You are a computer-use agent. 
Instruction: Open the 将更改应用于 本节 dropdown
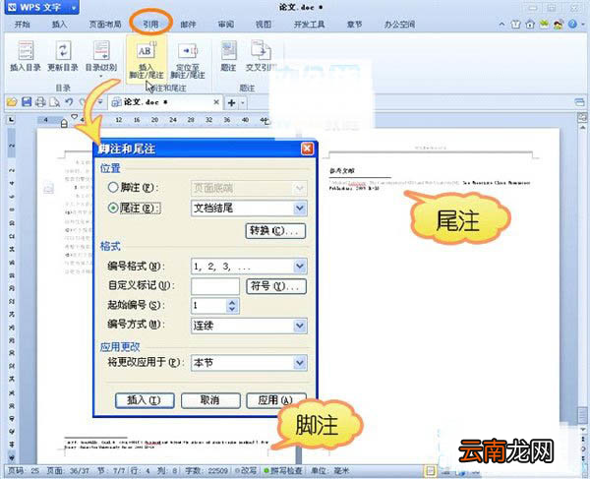tap(300, 363)
